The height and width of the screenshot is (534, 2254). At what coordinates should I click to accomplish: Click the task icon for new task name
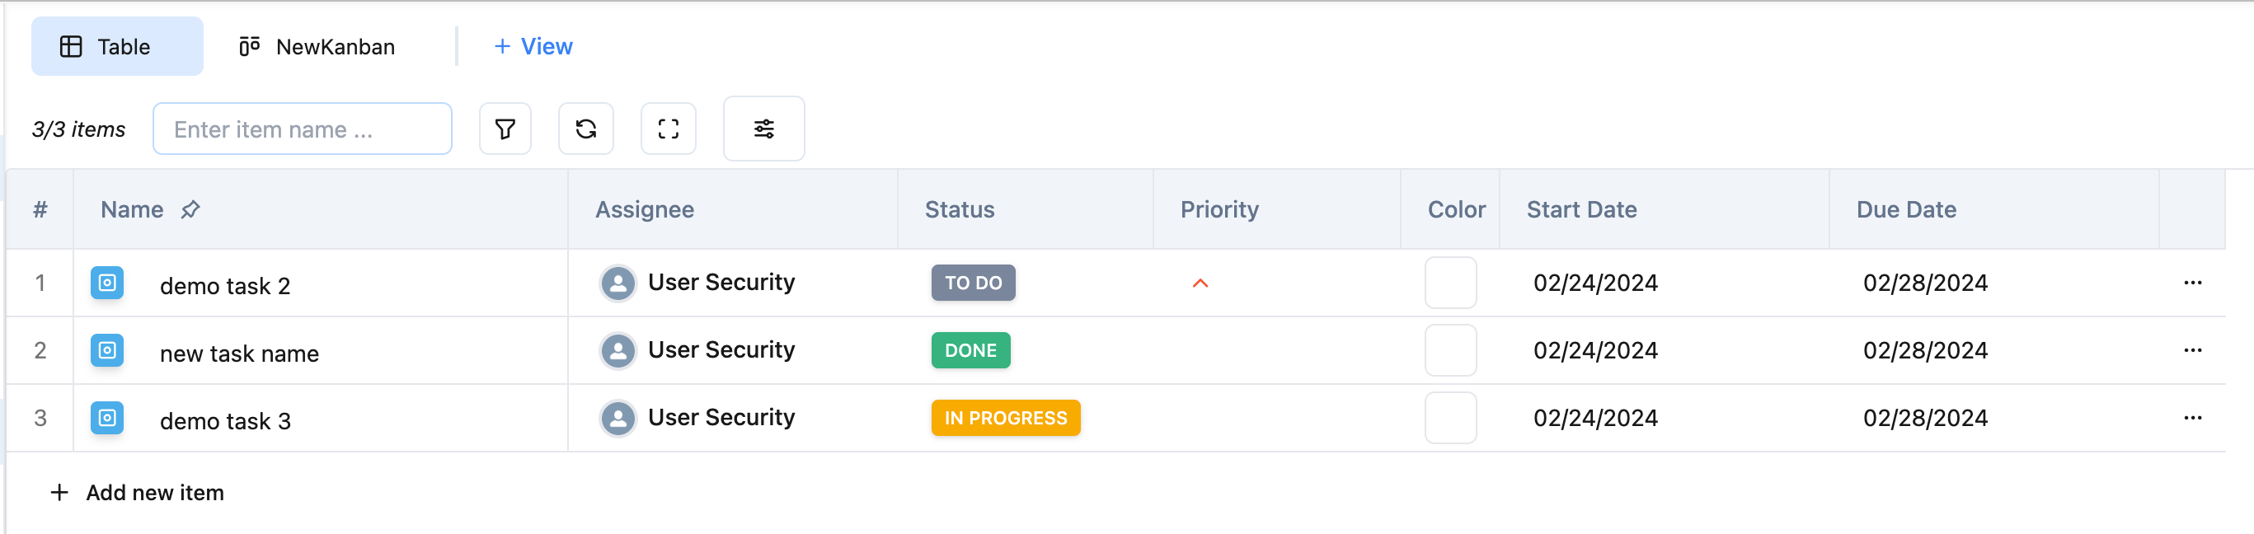(106, 350)
